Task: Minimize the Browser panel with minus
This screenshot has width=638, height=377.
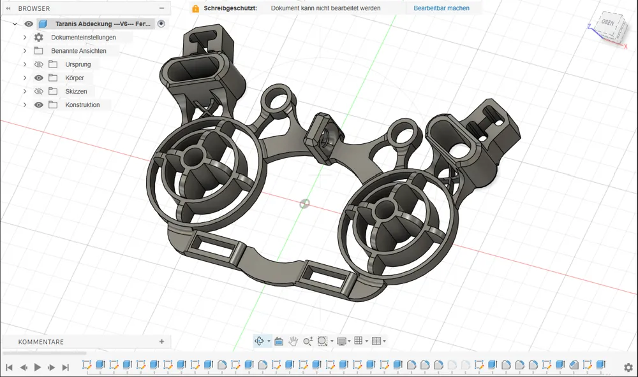Action: pos(161,8)
